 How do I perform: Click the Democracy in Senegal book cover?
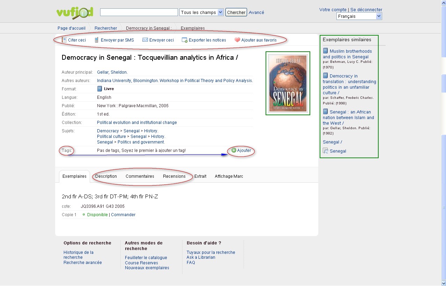pos(288,83)
